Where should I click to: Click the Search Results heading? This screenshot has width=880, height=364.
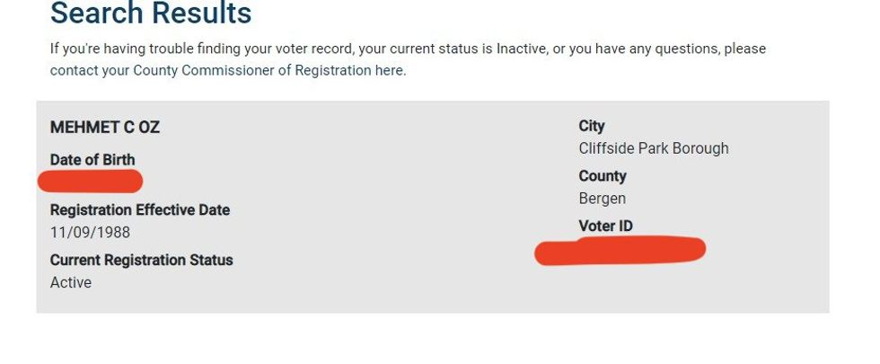click(151, 13)
